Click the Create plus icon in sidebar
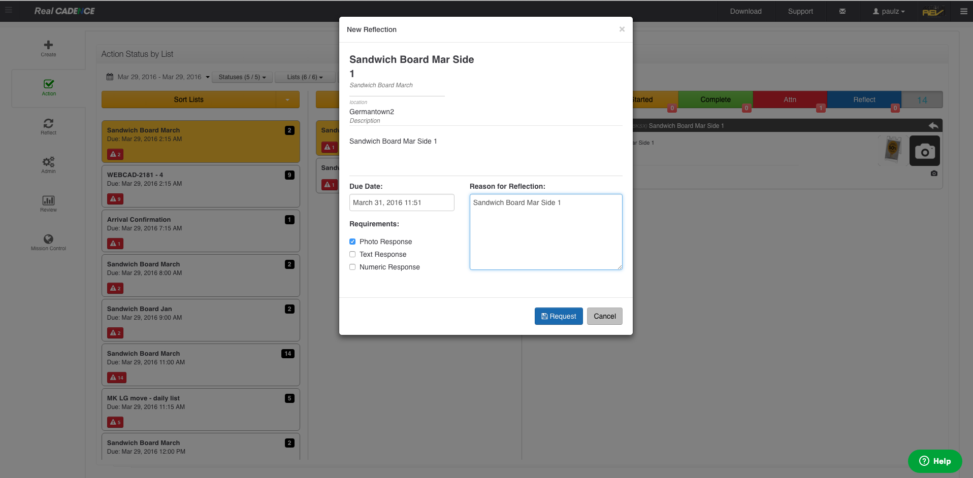This screenshot has height=478, width=973. (x=48, y=46)
